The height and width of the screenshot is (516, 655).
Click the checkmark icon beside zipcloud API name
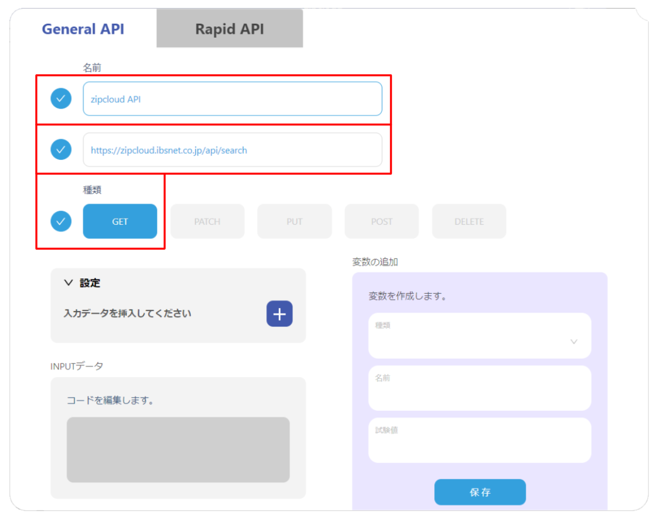(61, 99)
